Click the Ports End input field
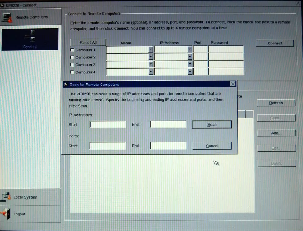 click(x=168, y=146)
